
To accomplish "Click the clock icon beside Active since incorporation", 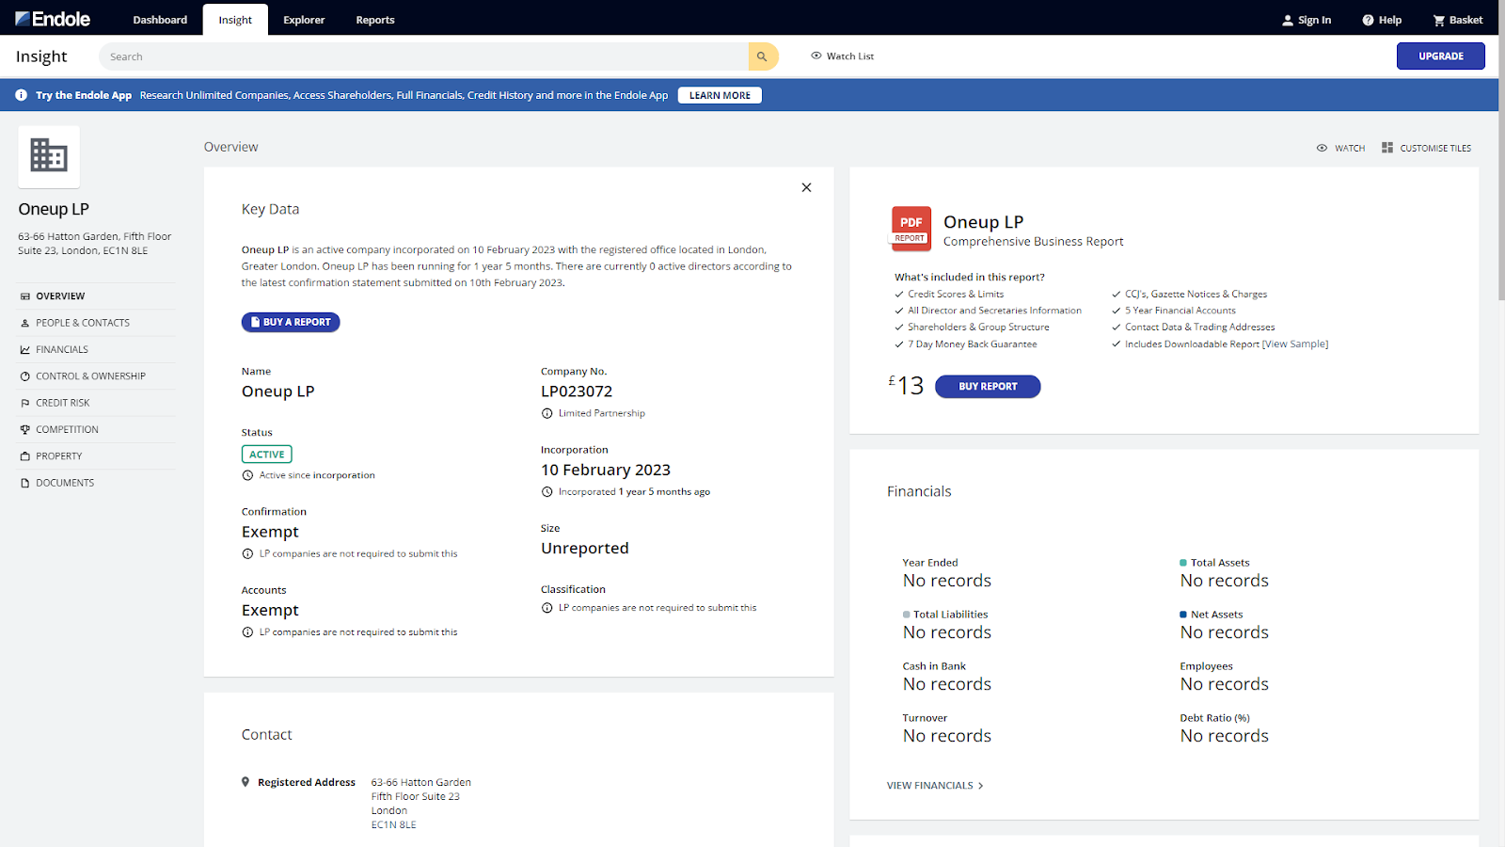I will pyautogui.click(x=248, y=475).
